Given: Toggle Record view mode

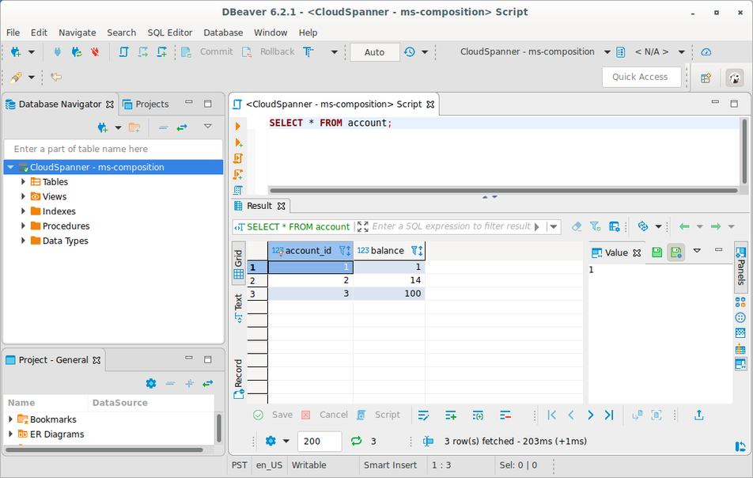Looking at the screenshot, I should tap(239, 379).
